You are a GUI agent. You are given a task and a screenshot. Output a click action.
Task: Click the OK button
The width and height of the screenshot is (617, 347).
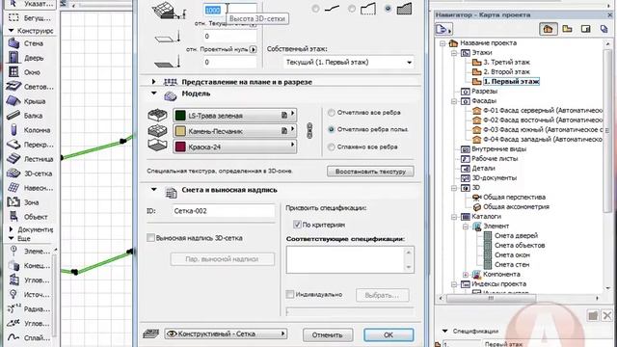click(389, 334)
